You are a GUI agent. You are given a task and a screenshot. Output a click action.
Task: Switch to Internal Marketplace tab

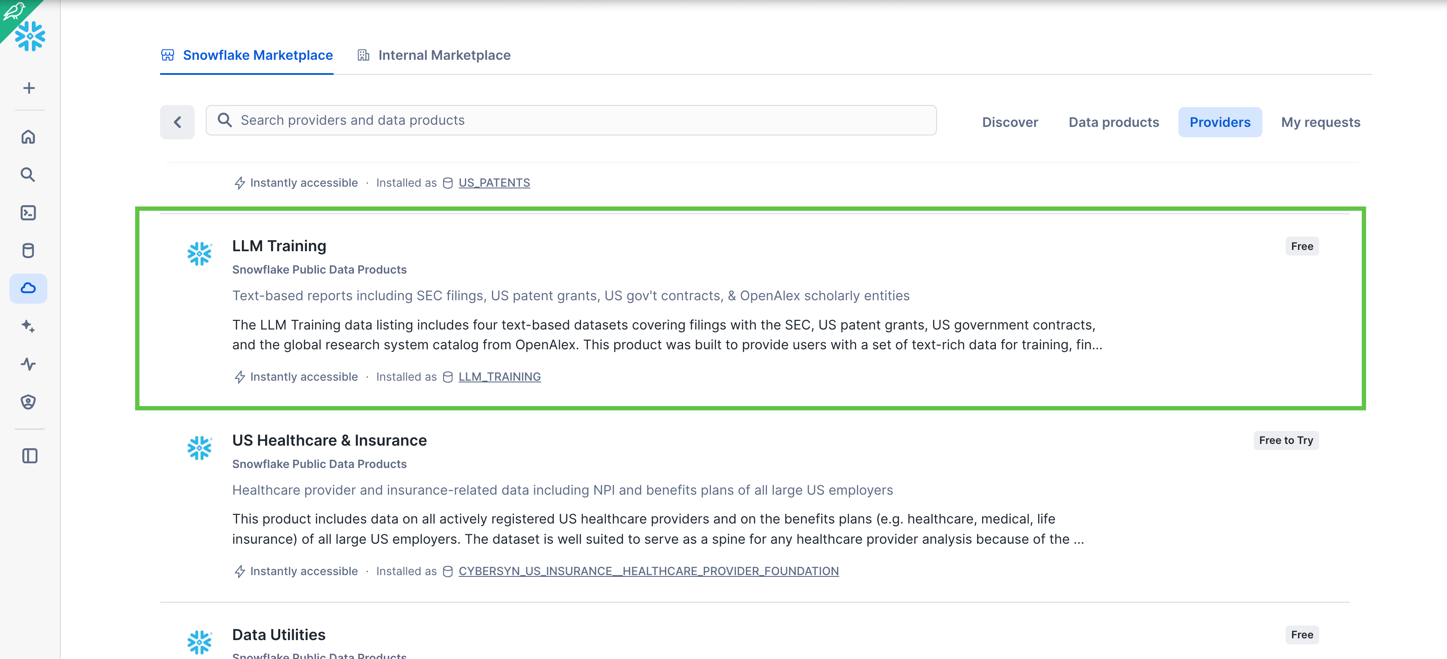click(x=434, y=55)
